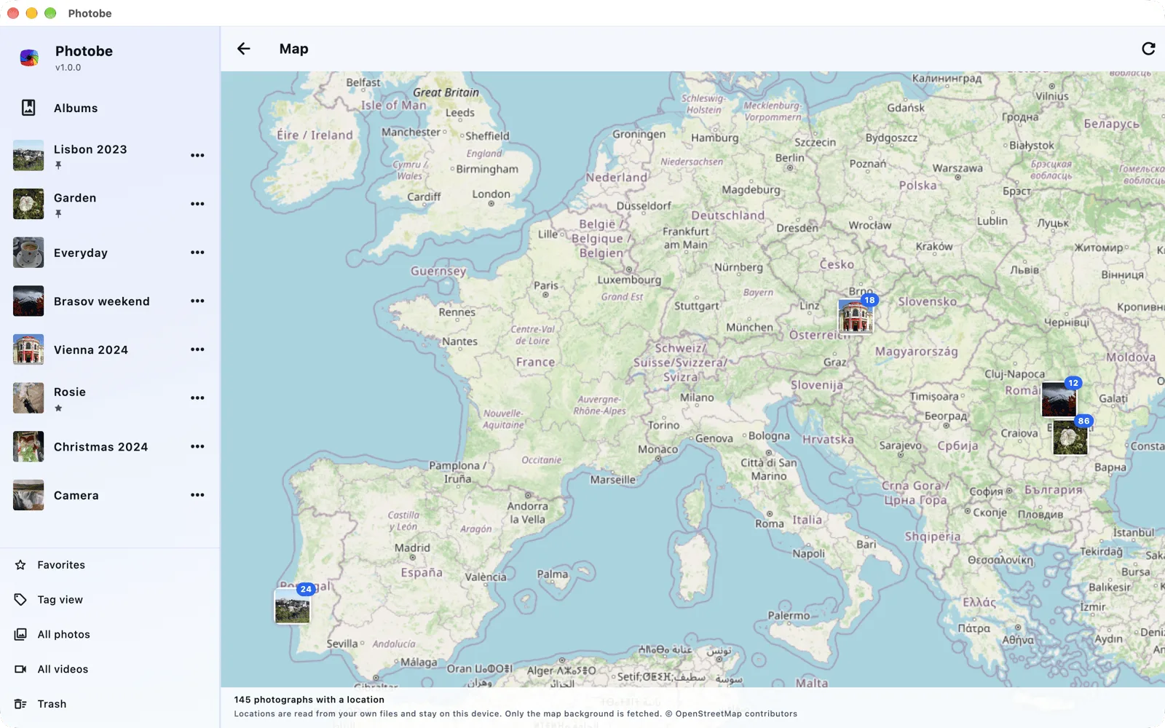Click the pin icon under Garden

point(58,214)
